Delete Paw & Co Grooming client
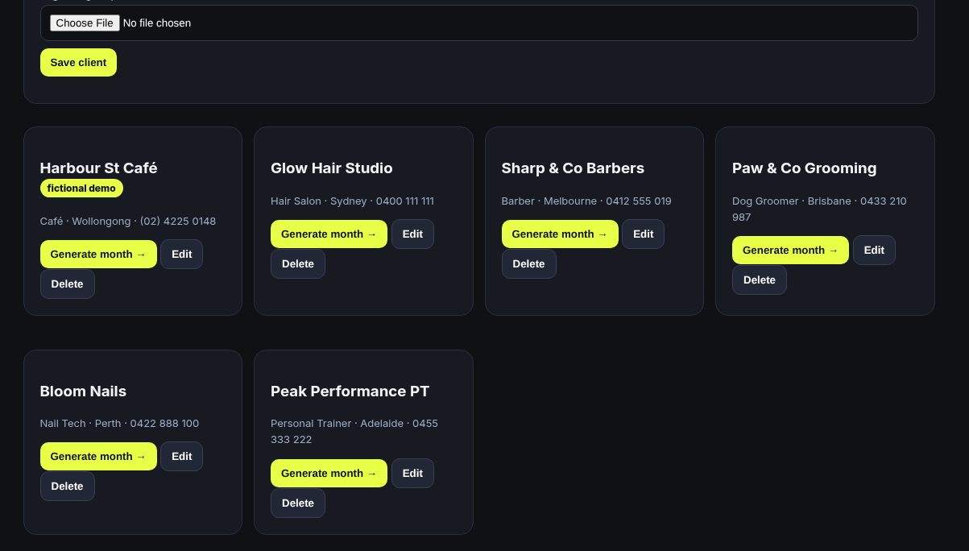 coord(760,280)
